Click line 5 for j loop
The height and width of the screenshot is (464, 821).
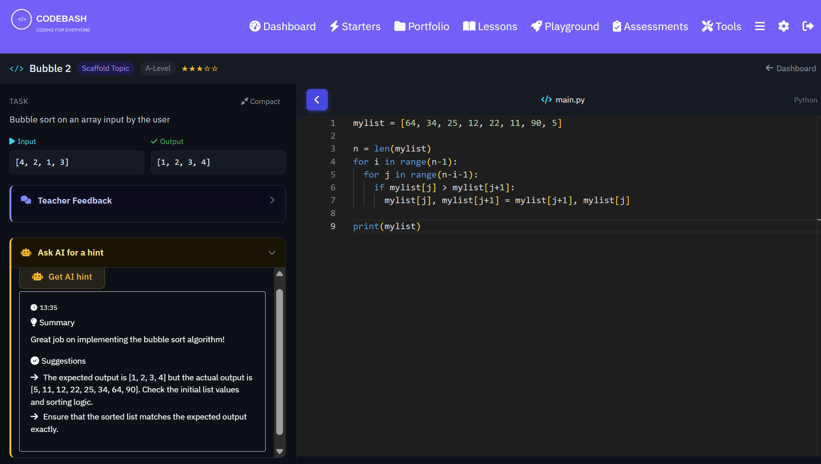click(421, 175)
